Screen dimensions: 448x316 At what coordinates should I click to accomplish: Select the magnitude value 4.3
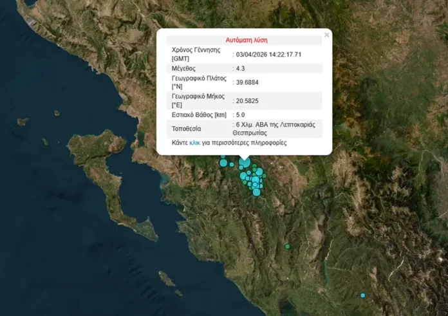coord(240,68)
